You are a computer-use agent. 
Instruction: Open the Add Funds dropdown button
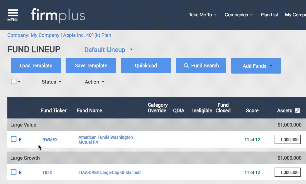pyautogui.click(x=256, y=66)
